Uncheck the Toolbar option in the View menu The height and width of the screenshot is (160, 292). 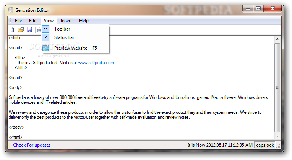(75, 29)
